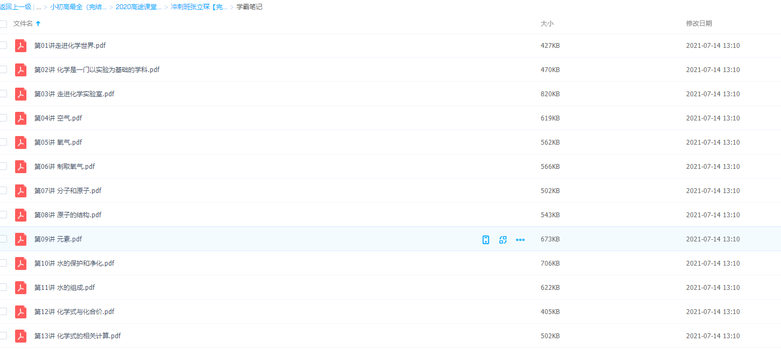Click the 返回上一级 link
Screen dimensions: 781x349
tap(16, 8)
